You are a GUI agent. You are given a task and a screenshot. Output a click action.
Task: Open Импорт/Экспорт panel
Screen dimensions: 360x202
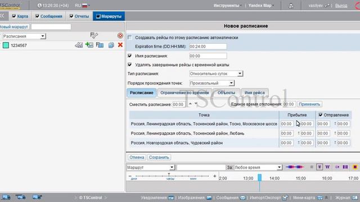(269, 198)
